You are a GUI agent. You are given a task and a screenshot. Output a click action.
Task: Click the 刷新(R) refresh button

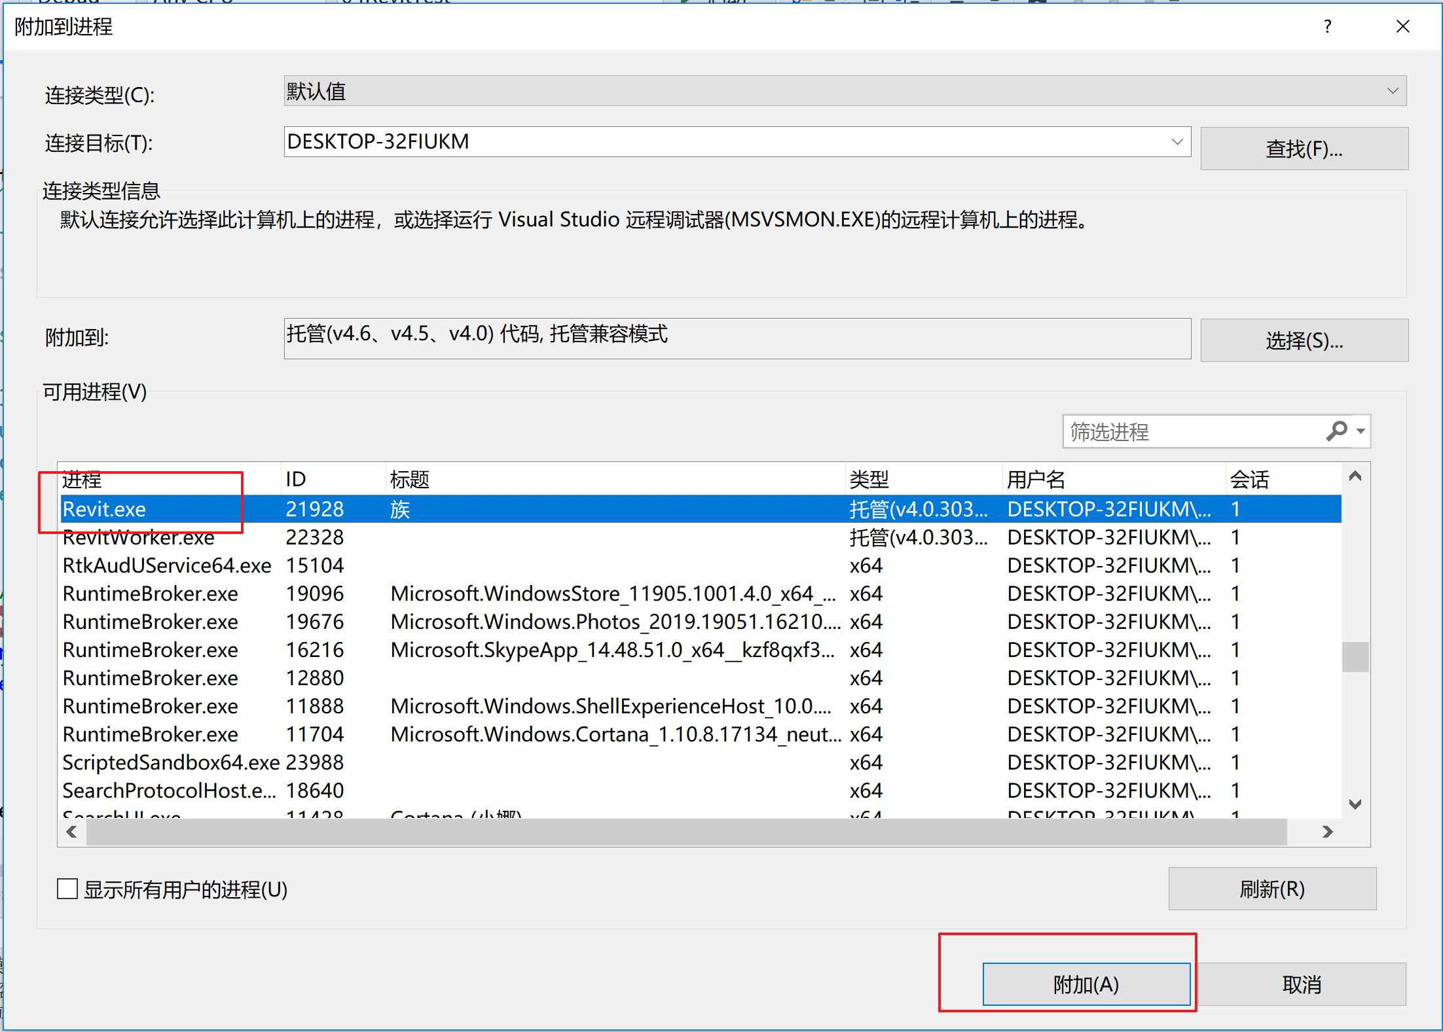pyautogui.click(x=1271, y=889)
